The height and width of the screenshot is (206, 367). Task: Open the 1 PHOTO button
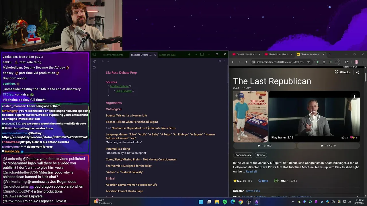click(x=328, y=146)
